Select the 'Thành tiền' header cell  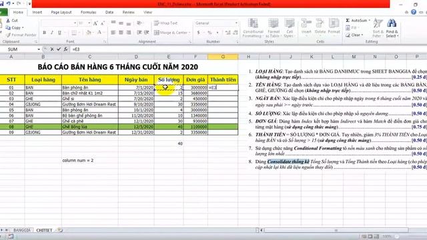[x=223, y=80]
